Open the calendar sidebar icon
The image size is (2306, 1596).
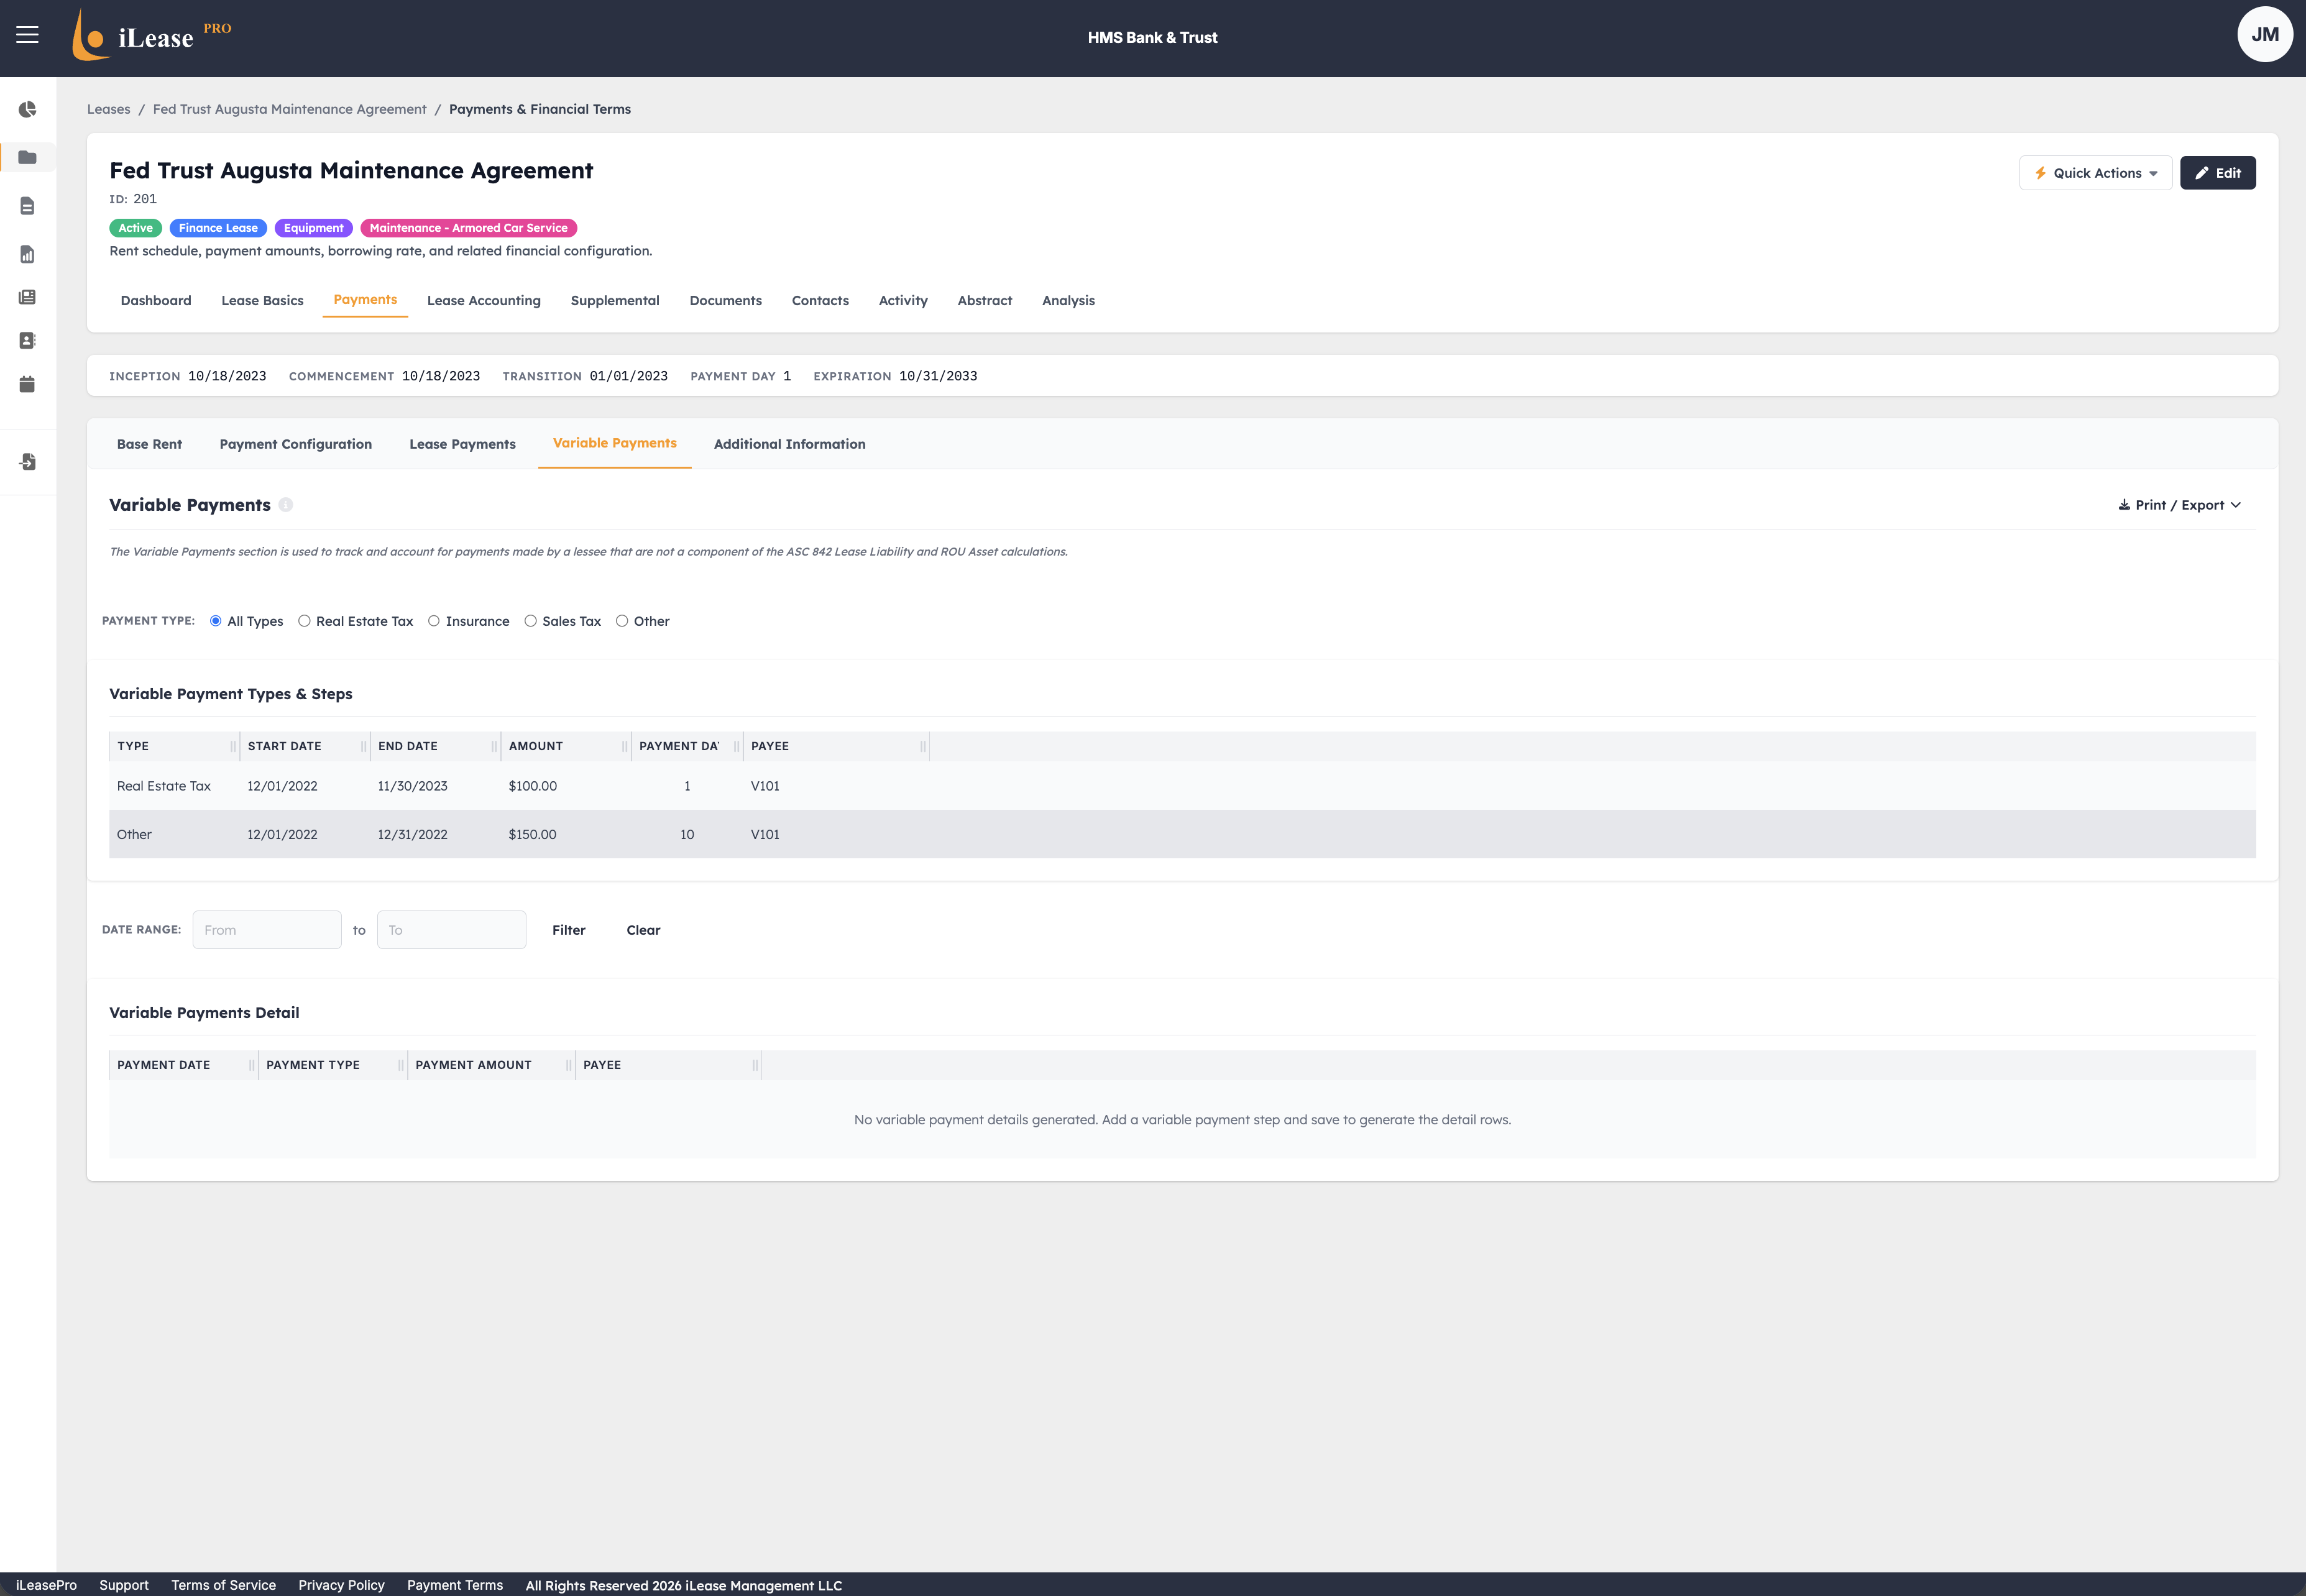point(28,384)
